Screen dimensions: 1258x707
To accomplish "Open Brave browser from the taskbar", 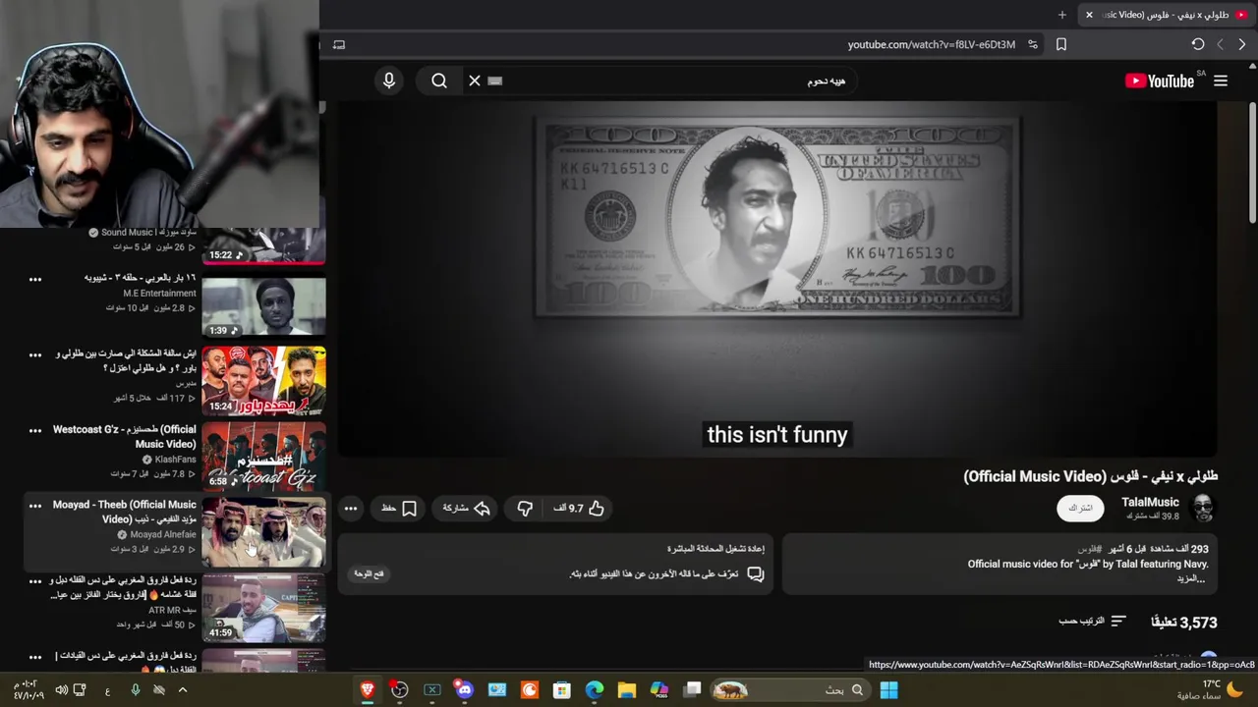I will 368,690.
